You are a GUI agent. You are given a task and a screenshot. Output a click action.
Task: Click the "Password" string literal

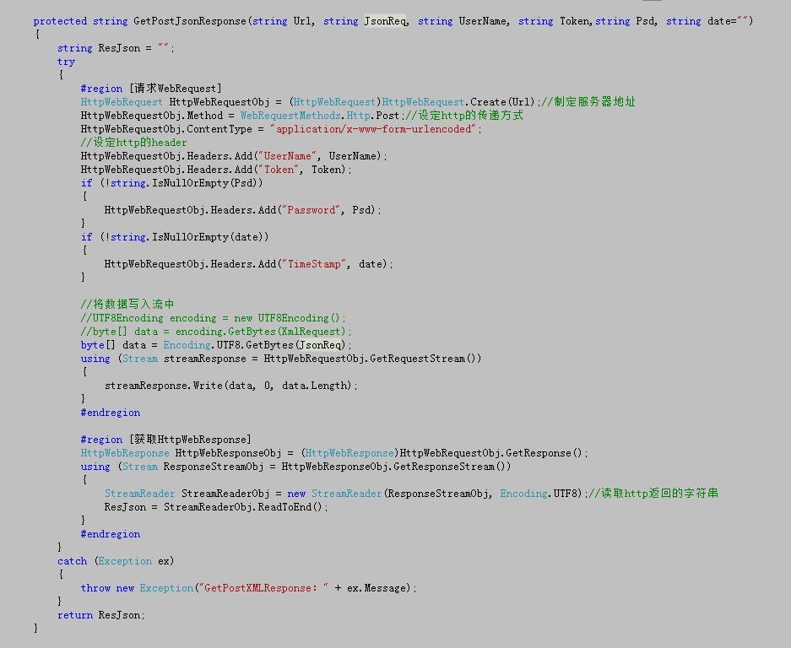pyautogui.click(x=311, y=210)
